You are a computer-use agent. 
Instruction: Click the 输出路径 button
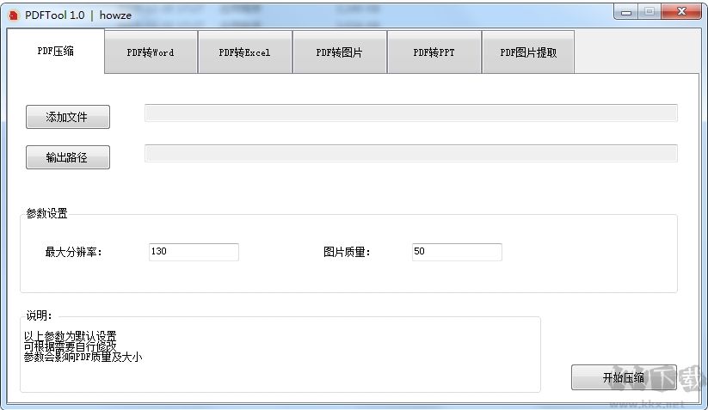68,157
